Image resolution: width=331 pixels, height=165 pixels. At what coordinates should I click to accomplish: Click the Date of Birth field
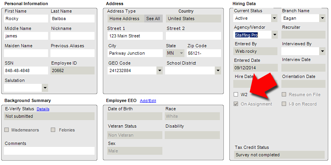tap(135, 116)
